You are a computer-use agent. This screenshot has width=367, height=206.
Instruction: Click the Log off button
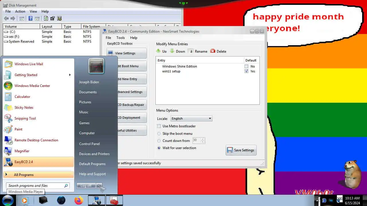point(86,186)
